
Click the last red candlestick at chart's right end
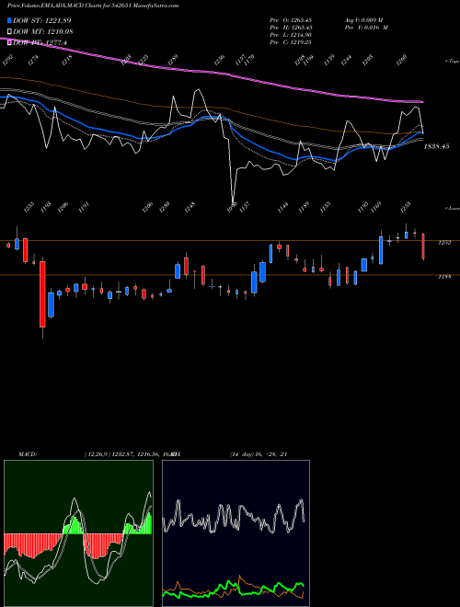coord(423,246)
